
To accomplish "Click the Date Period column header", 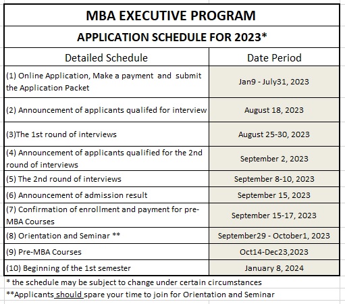I will pyautogui.click(x=274, y=57).
